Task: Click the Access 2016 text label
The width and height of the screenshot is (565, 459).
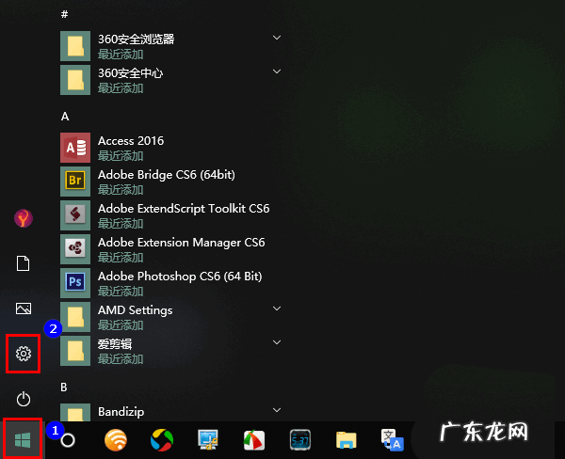Action: [131, 141]
